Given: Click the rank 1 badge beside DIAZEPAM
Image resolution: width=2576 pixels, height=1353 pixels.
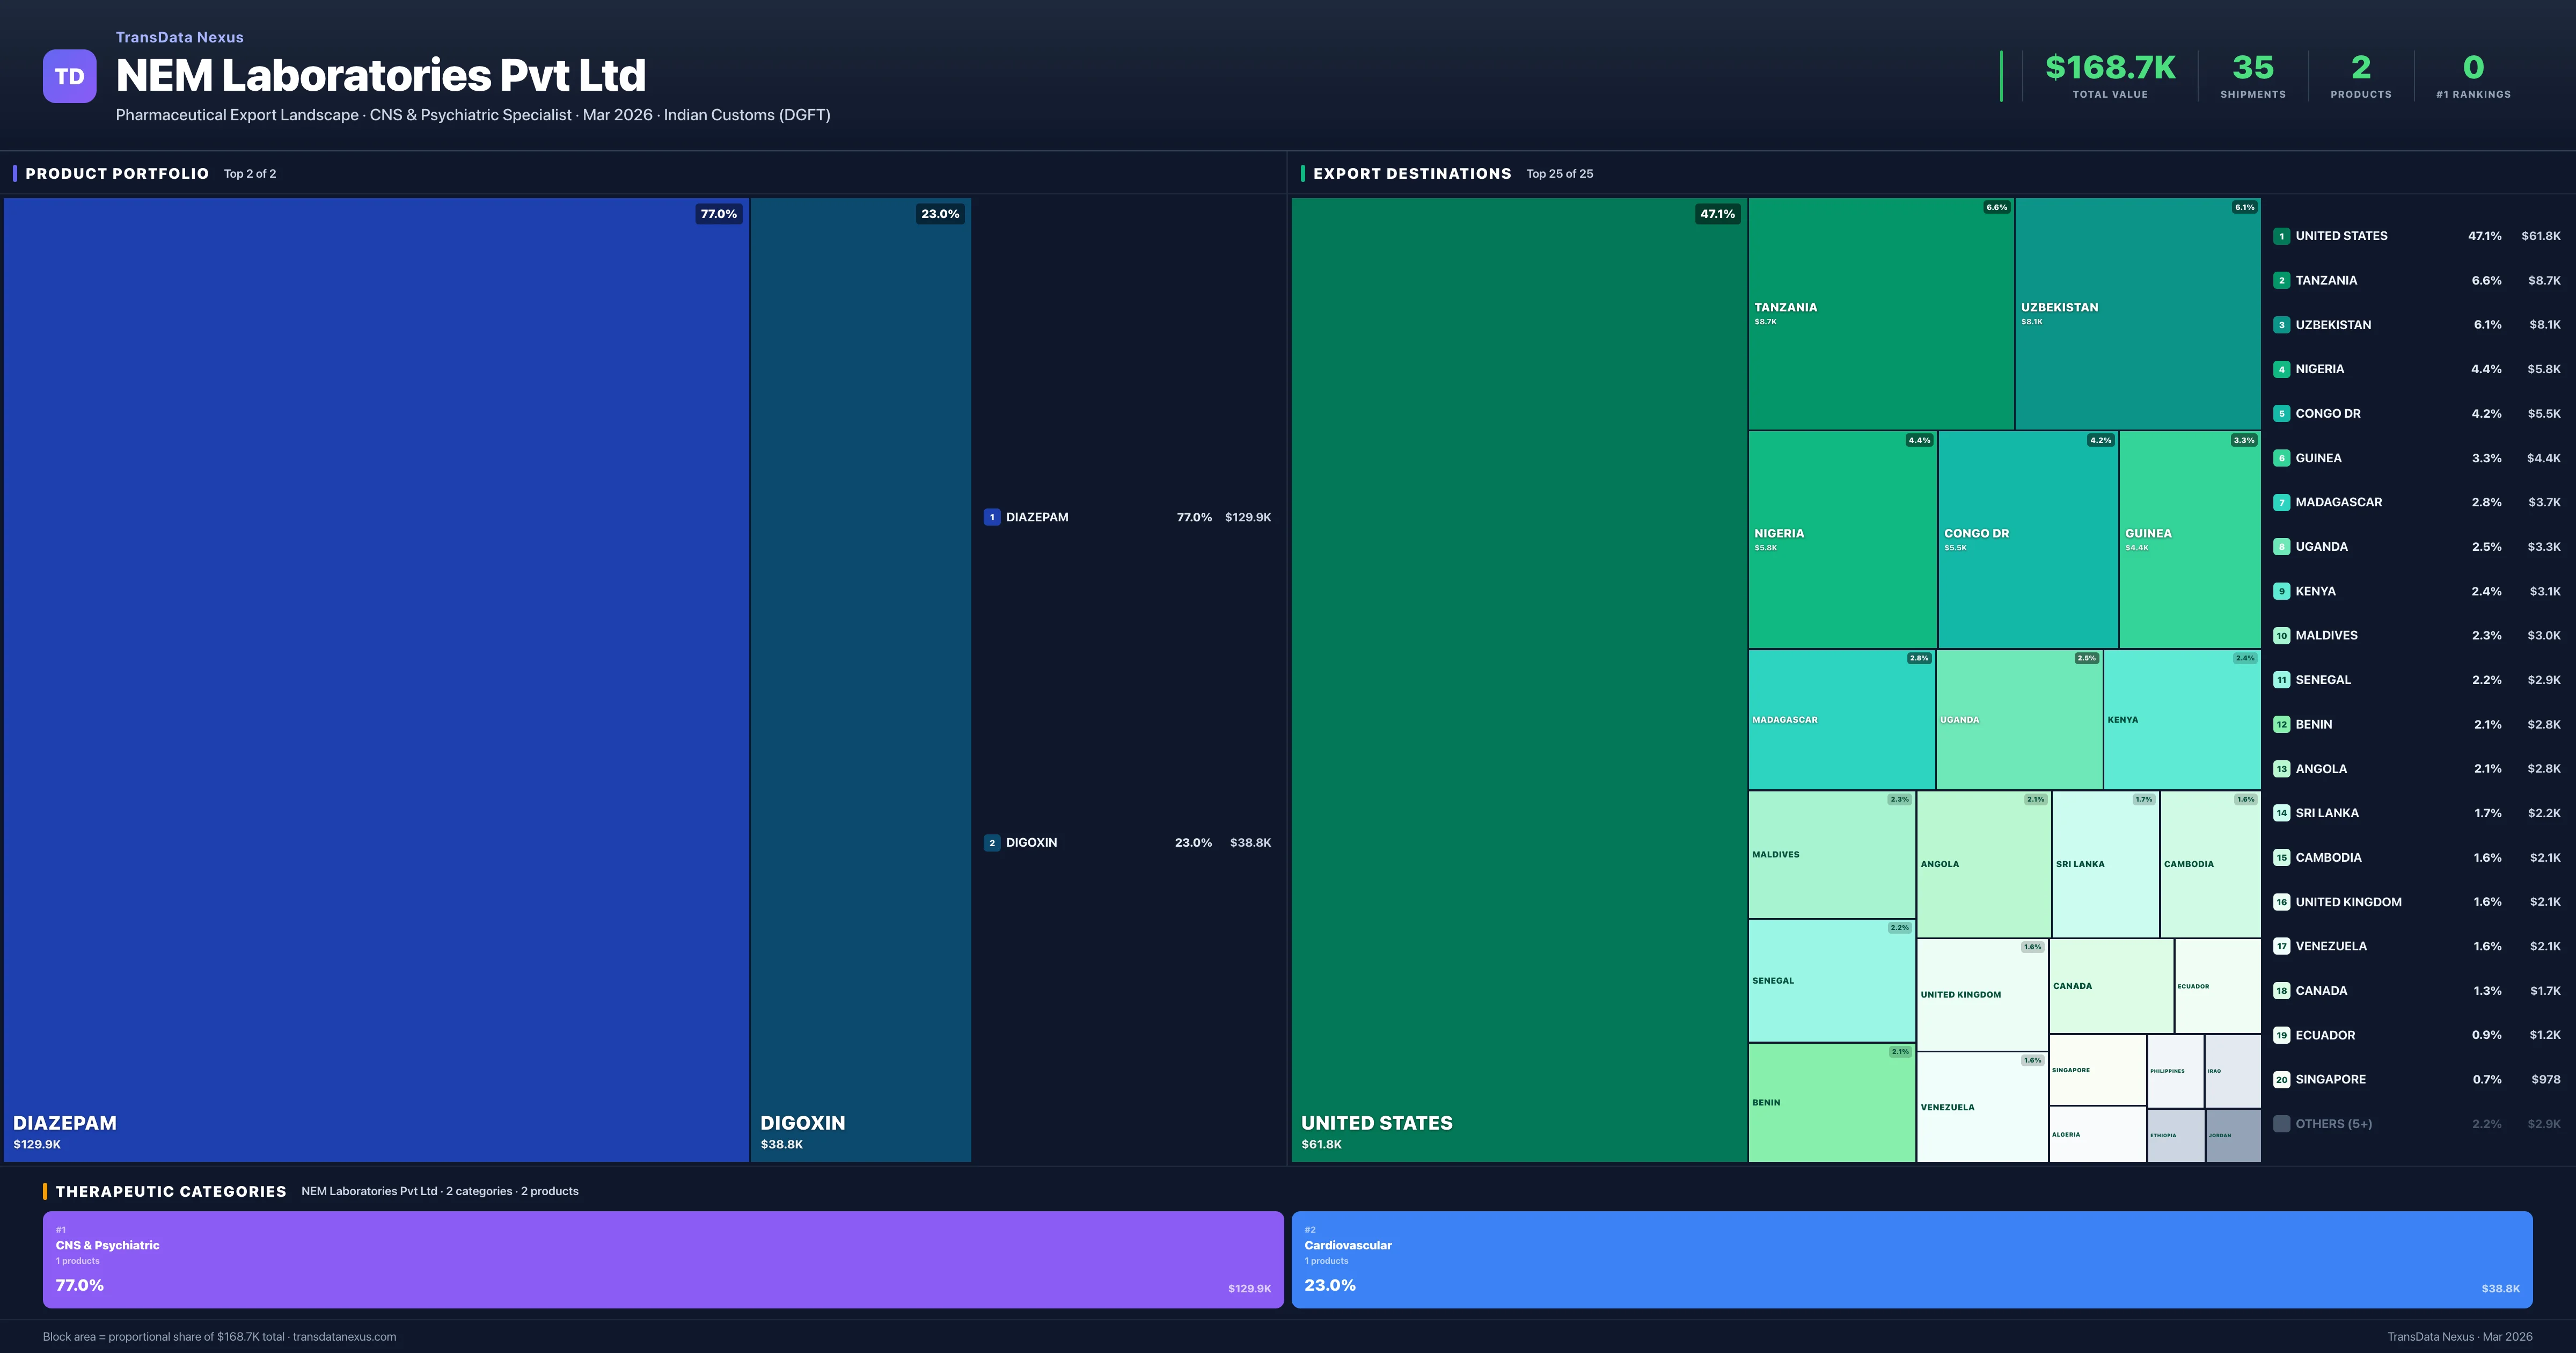Looking at the screenshot, I should 991,518.
